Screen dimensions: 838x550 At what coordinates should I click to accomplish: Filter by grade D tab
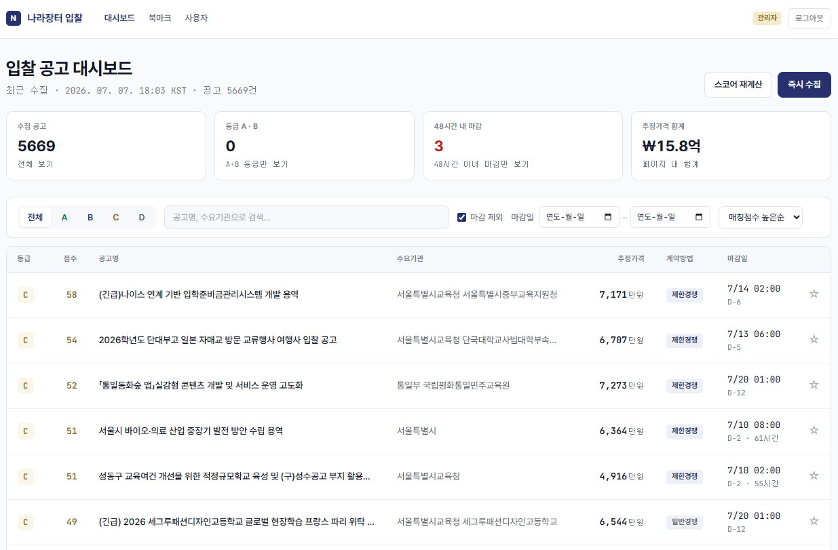click(x=142, y=217)
